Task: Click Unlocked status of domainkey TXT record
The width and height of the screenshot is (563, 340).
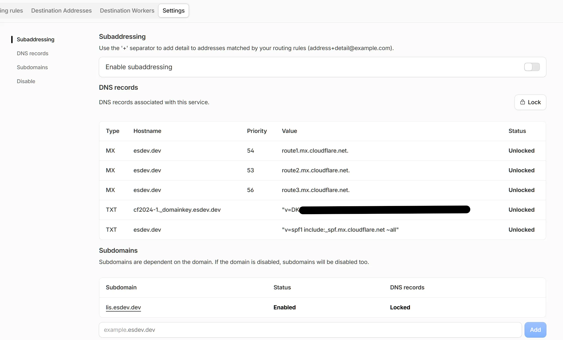Action: coord(521,210)
